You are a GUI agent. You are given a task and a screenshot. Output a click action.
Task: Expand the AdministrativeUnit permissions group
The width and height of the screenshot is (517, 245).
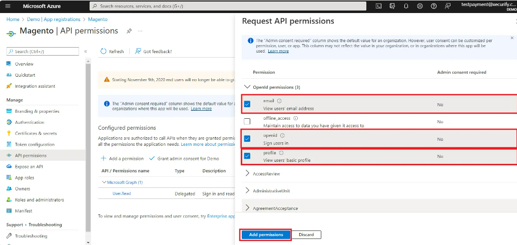(247, 190)
